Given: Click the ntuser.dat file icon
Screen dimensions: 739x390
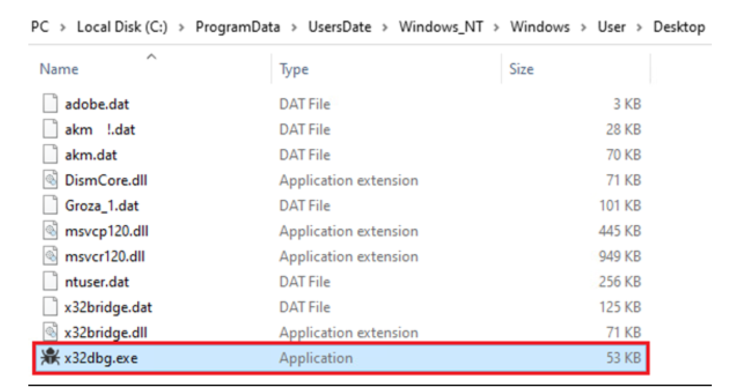Looking at the screenshot, I should click(x=50, y=282).
